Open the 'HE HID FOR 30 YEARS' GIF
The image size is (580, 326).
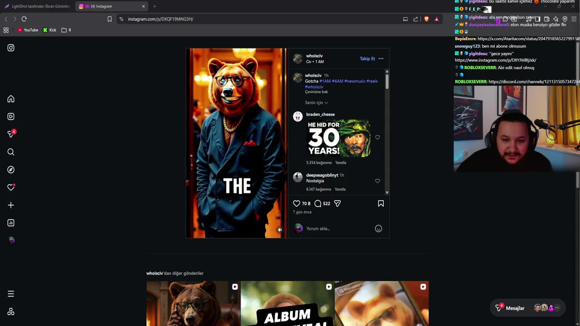339,139
